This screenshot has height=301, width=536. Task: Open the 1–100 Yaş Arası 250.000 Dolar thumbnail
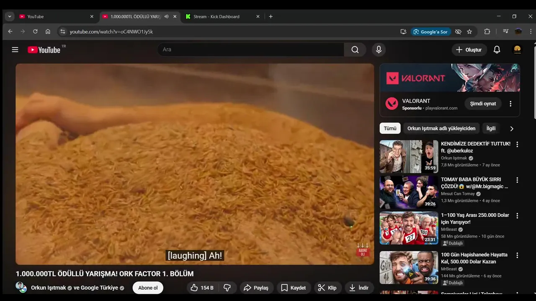point(409,228)
